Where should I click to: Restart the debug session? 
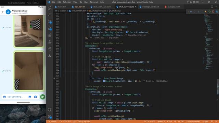[x=209, y=12]
